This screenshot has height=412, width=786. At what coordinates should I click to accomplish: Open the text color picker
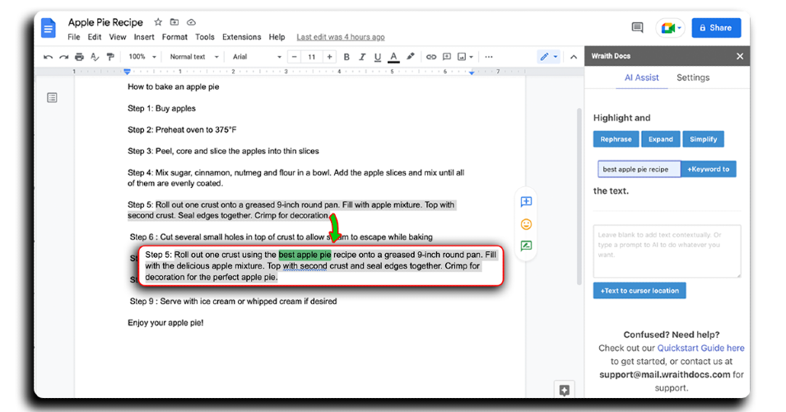coord(393,57)
